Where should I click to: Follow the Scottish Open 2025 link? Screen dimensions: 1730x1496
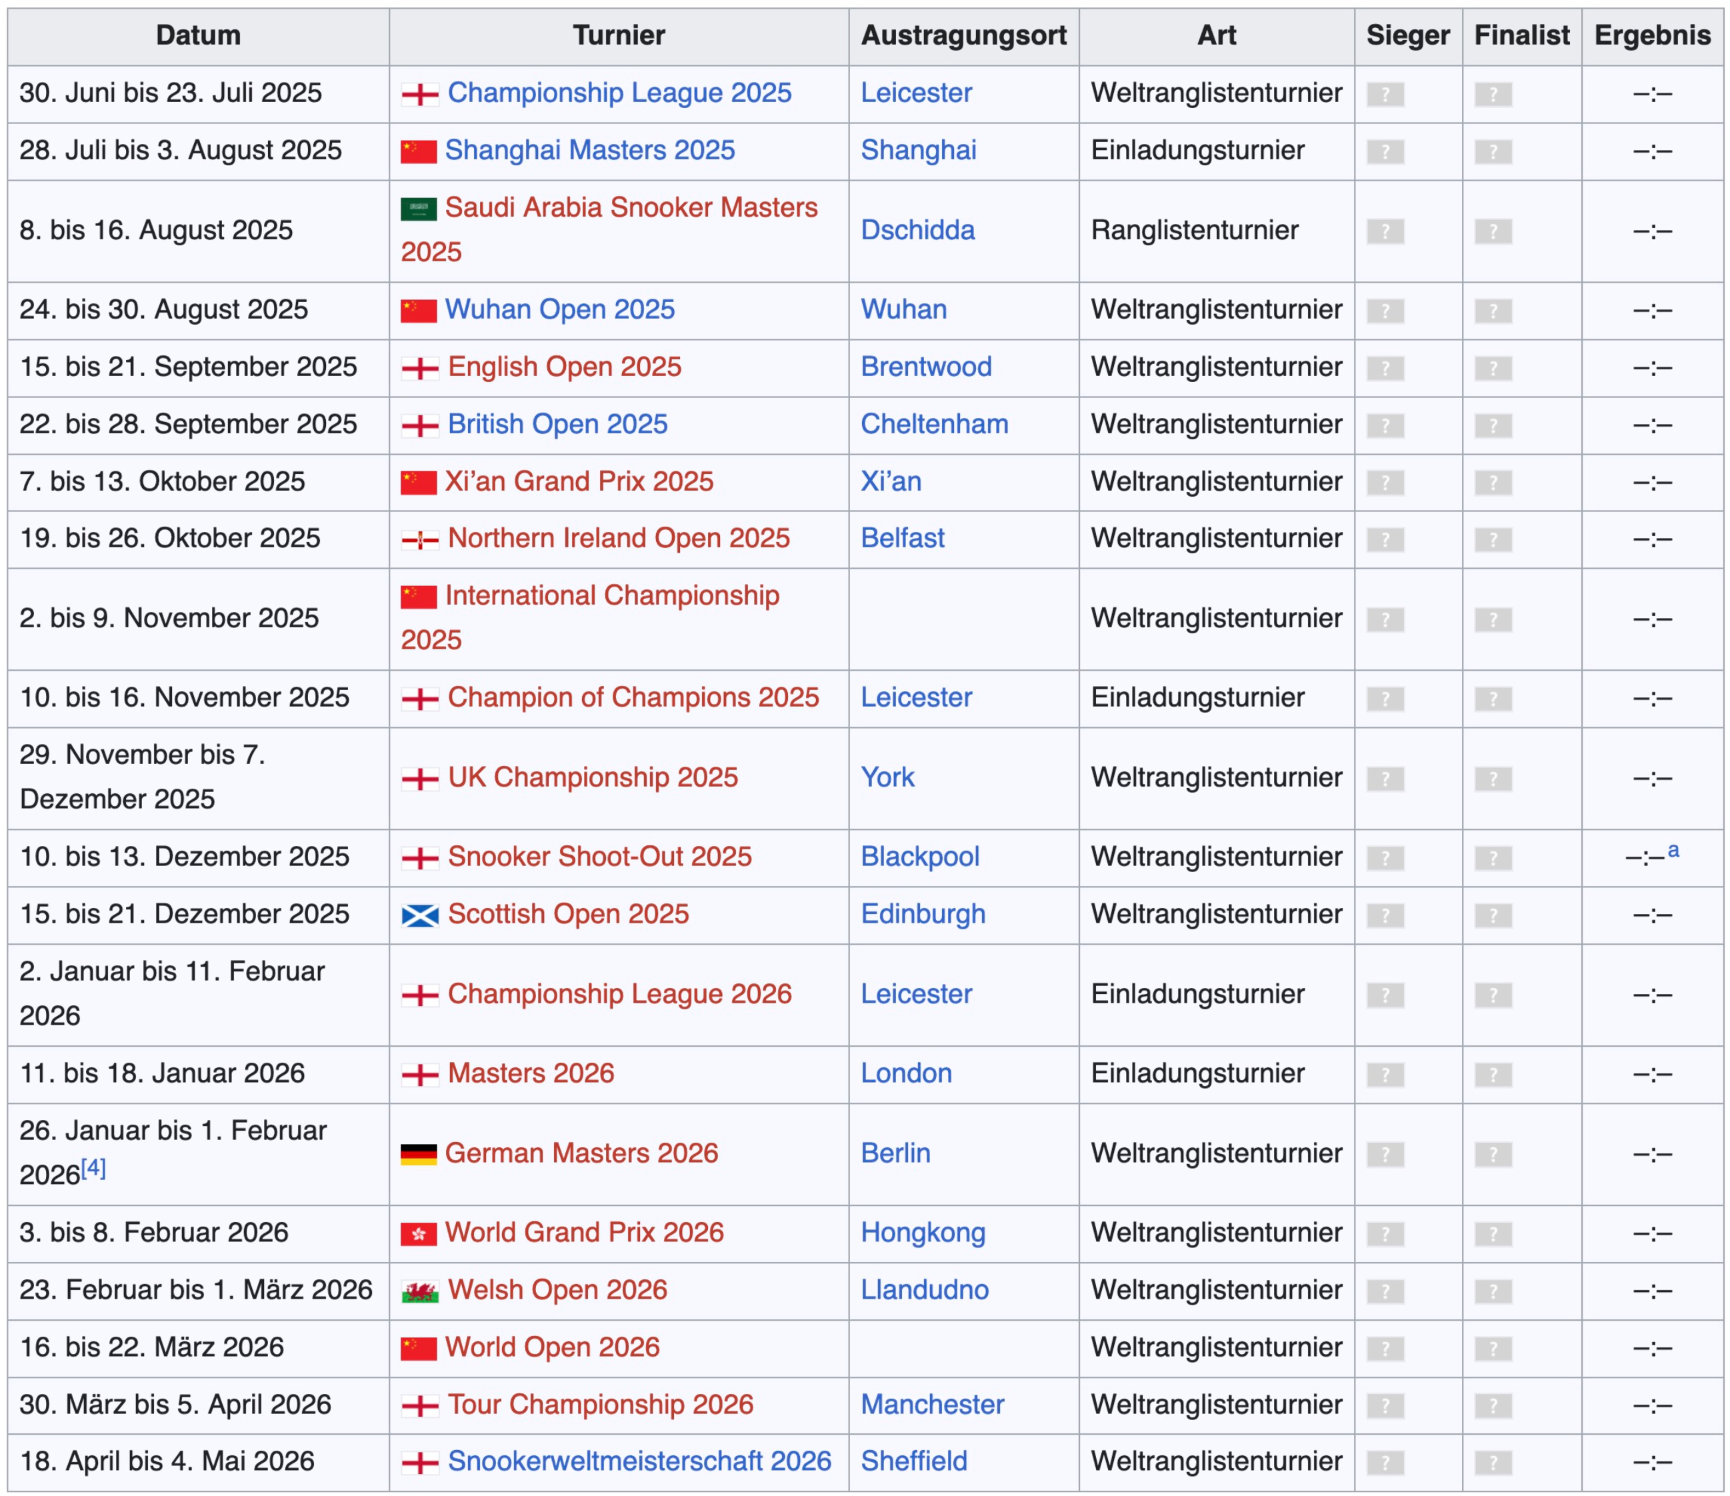coord(569,914)
